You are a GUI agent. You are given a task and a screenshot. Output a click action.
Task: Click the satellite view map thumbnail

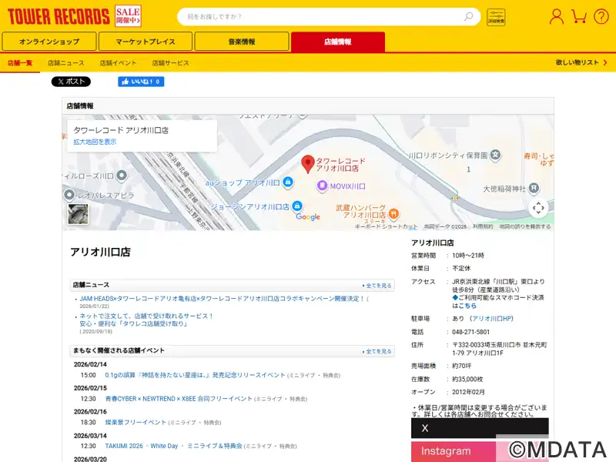[78, 213]
